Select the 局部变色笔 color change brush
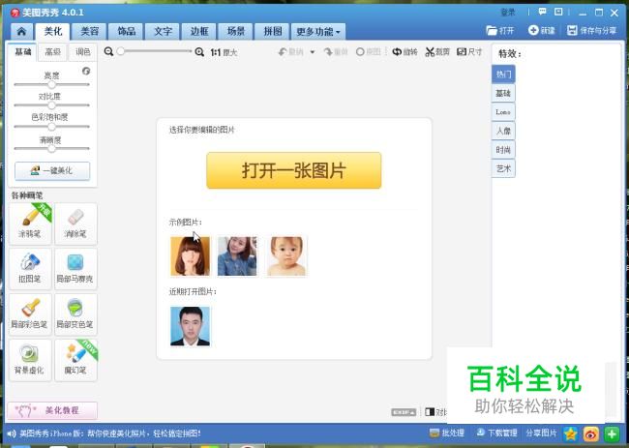The height and width of the screenshot is (448, 629). click(x=75, y=314)
